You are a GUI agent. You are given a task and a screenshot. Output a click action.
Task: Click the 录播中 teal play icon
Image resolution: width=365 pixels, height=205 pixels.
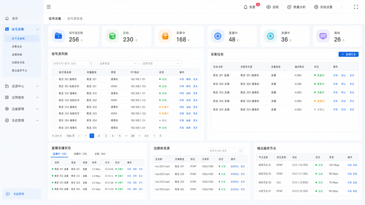coord(270,36)
